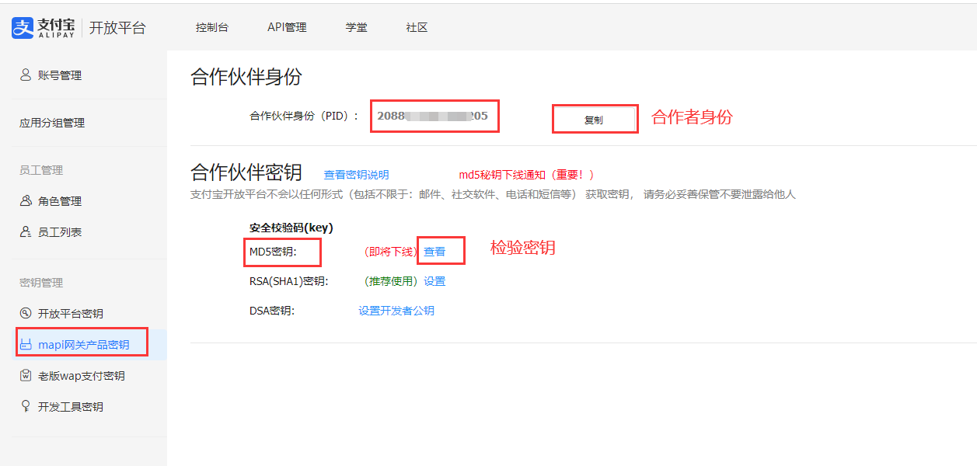This screenshot has width=977, height=466.
Task: Select mapi网关产品密钥 sidebar item
Action: 84,345
